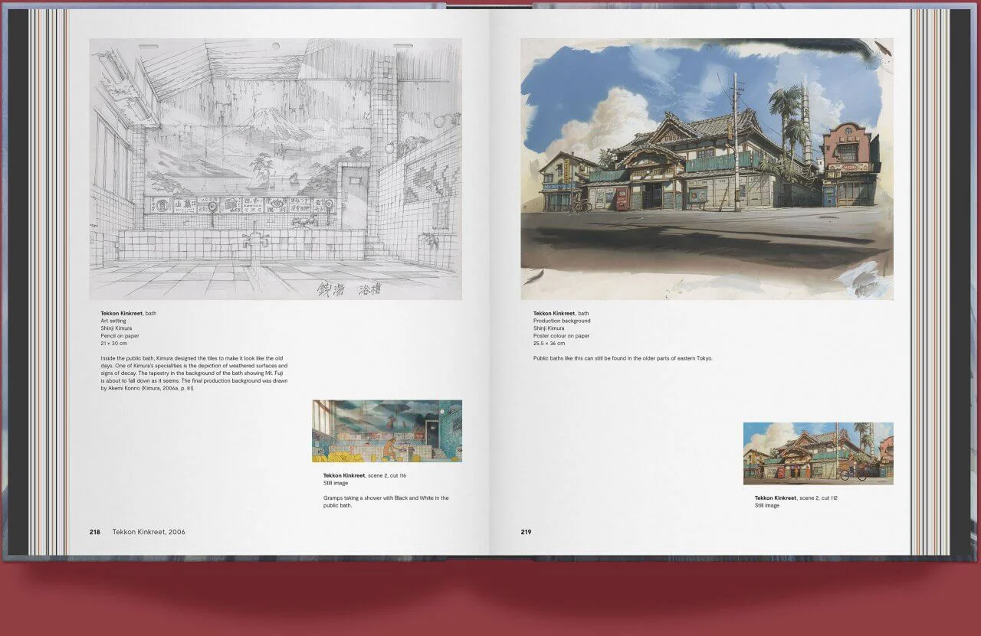Click caption 'Gramps taking a shower with Black and White'
981x636 pixels.
386,502
